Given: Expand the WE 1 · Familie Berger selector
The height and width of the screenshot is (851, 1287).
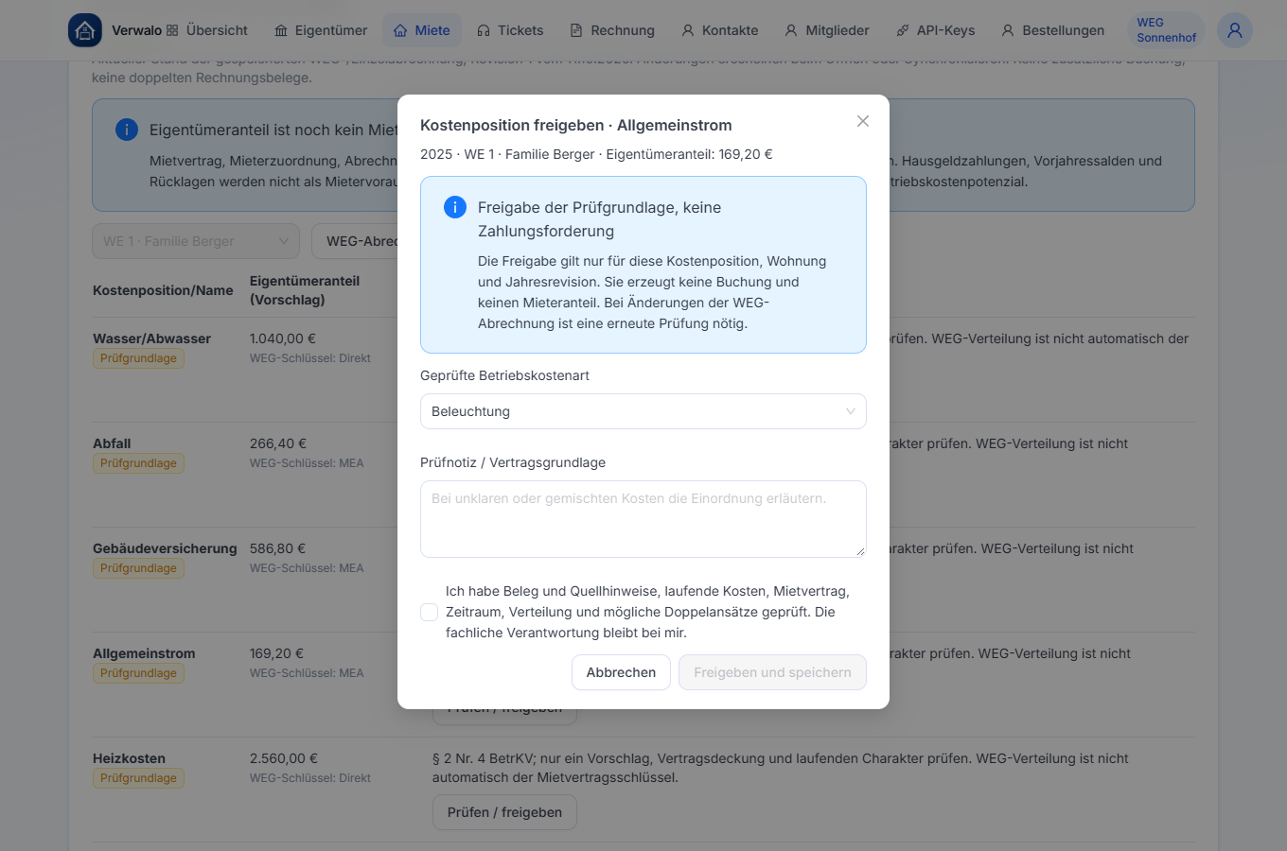Looking at the screenshot, I should (196, 241).
